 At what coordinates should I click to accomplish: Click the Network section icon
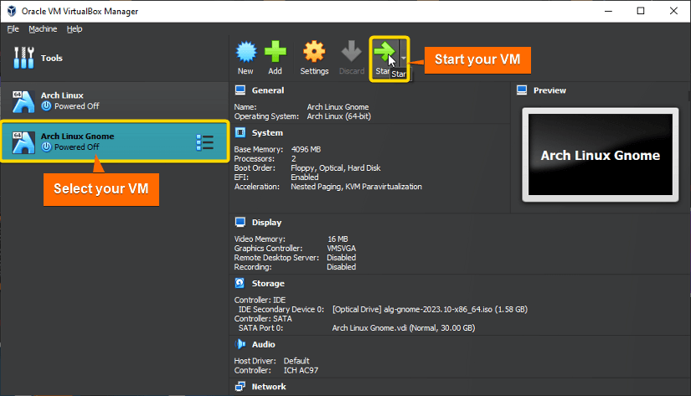coord(240,386)
